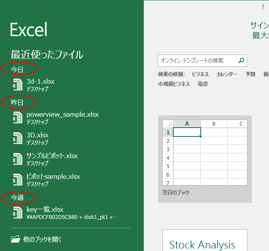Viewport: 269px width, 251px height.
Task: Open key一覧.xlsx from this week
Action: [x=45, y=210]
